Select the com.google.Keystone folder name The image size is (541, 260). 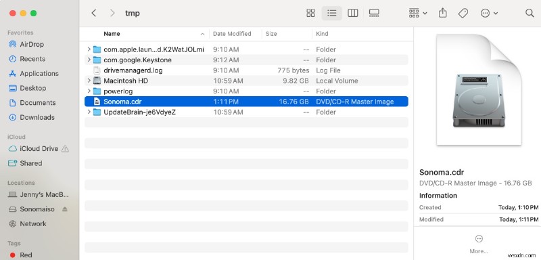point(137,60)
